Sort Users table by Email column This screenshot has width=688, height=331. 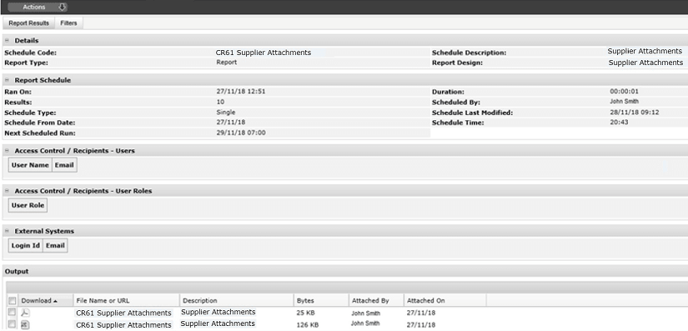64,165
